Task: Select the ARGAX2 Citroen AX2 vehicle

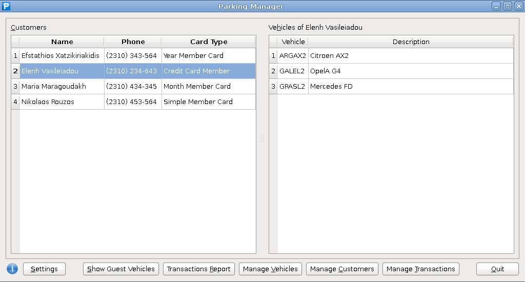Action: point(329,55)
